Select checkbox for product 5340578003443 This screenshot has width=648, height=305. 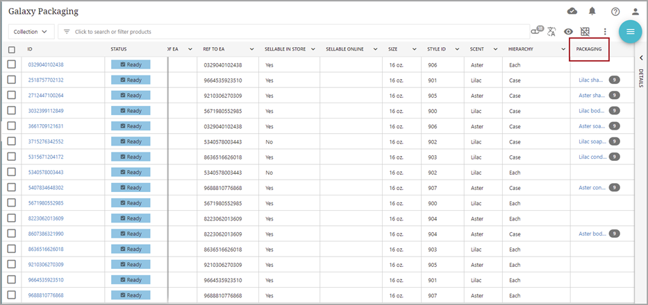point(11,172)
